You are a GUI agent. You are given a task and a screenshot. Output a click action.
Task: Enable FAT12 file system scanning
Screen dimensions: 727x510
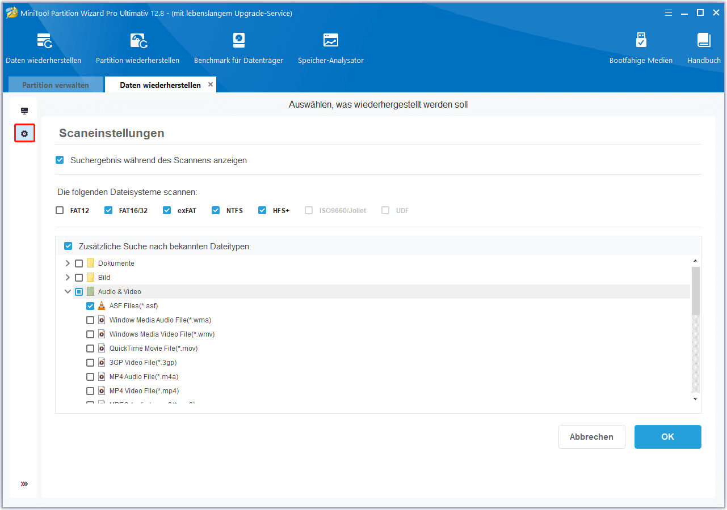click(60, 210)
